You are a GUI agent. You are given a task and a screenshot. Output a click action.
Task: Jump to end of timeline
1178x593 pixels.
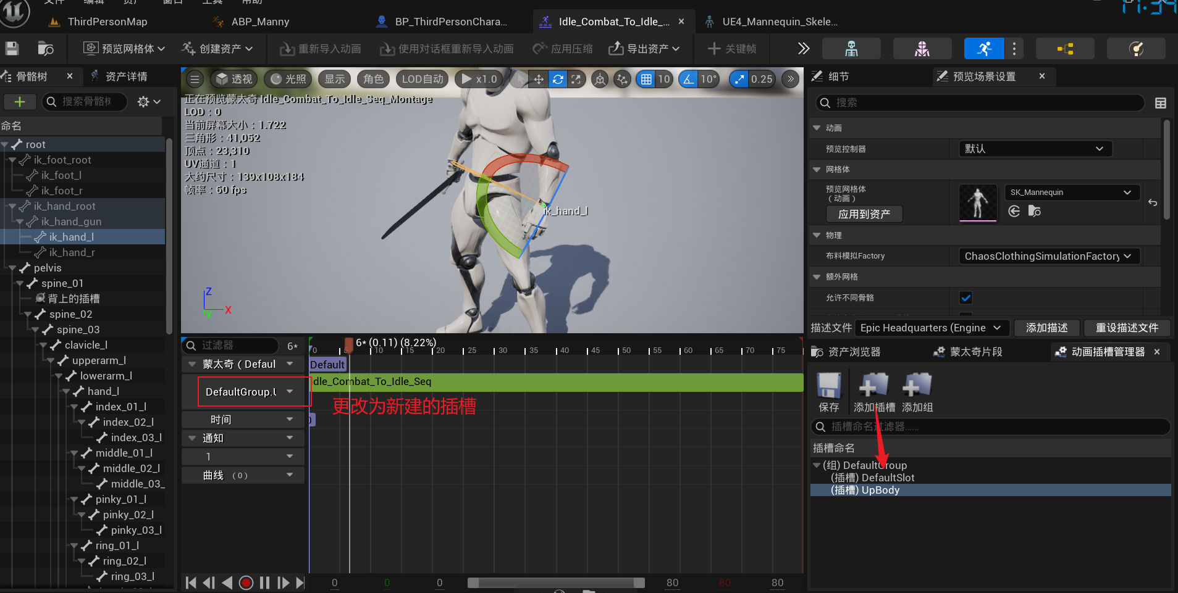point(300,583)
